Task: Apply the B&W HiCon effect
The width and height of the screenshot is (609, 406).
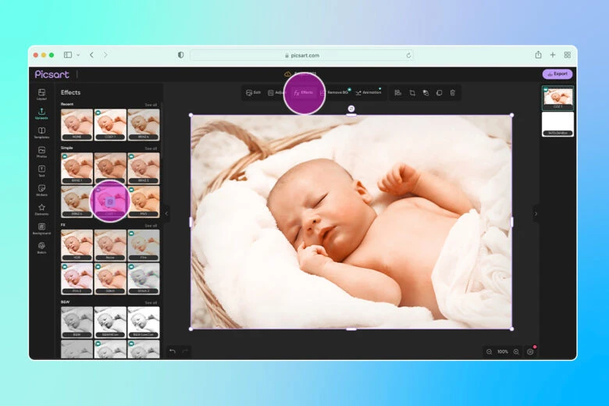Action: coord(110,322)
